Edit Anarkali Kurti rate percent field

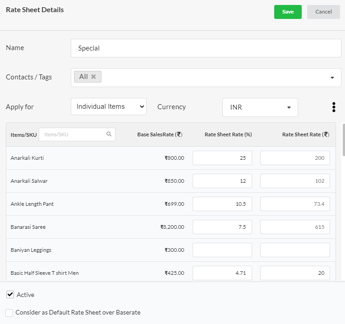(222, 158)
